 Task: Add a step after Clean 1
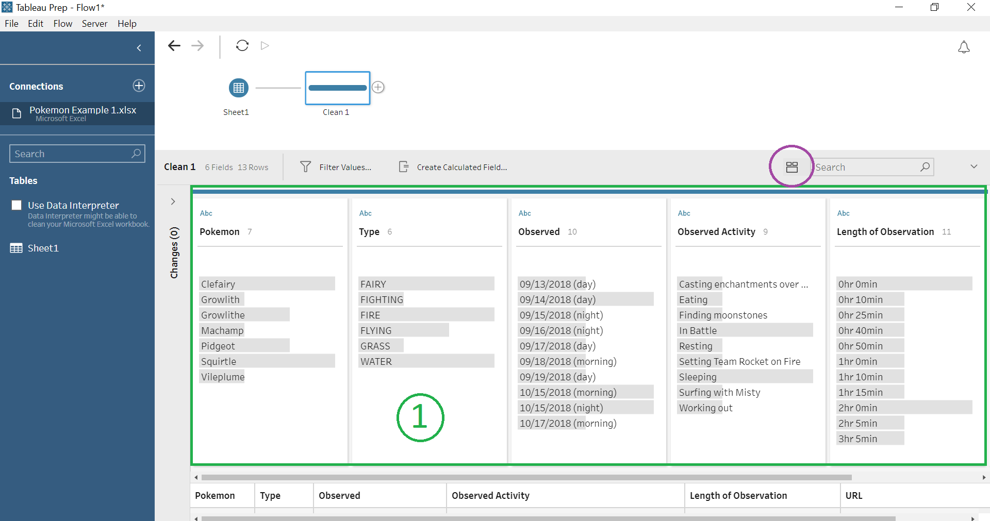click(x=378, y=87)
